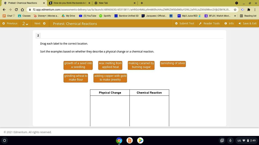Click the Next forward arrow icon

point(44,23)
